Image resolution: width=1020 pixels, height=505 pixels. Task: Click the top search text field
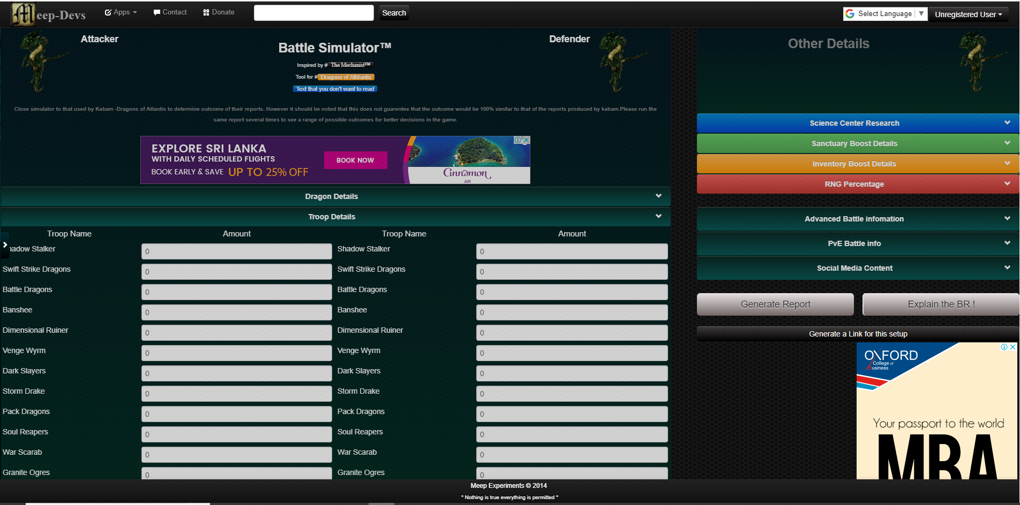314,13
